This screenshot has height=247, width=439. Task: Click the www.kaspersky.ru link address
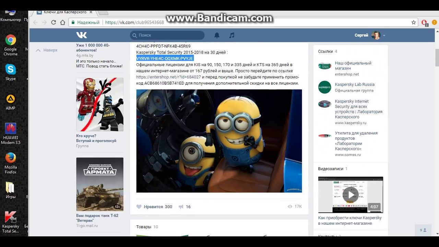point(351,123)
